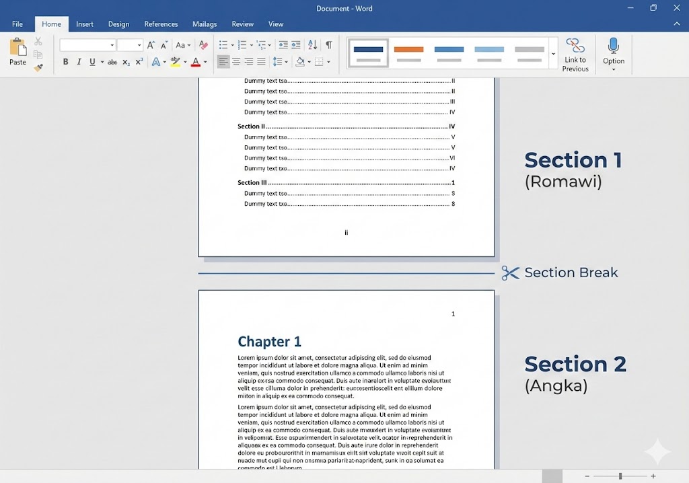Apply subscript formatting
Viewport: 689px width, 483px height.
pyautogui.click(x=126, y=61)
